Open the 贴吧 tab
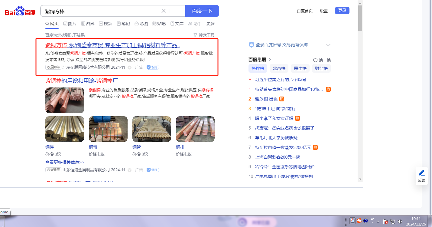Image resolution: width=432 pixels, height=227 pixels. [x=159, y=24]
